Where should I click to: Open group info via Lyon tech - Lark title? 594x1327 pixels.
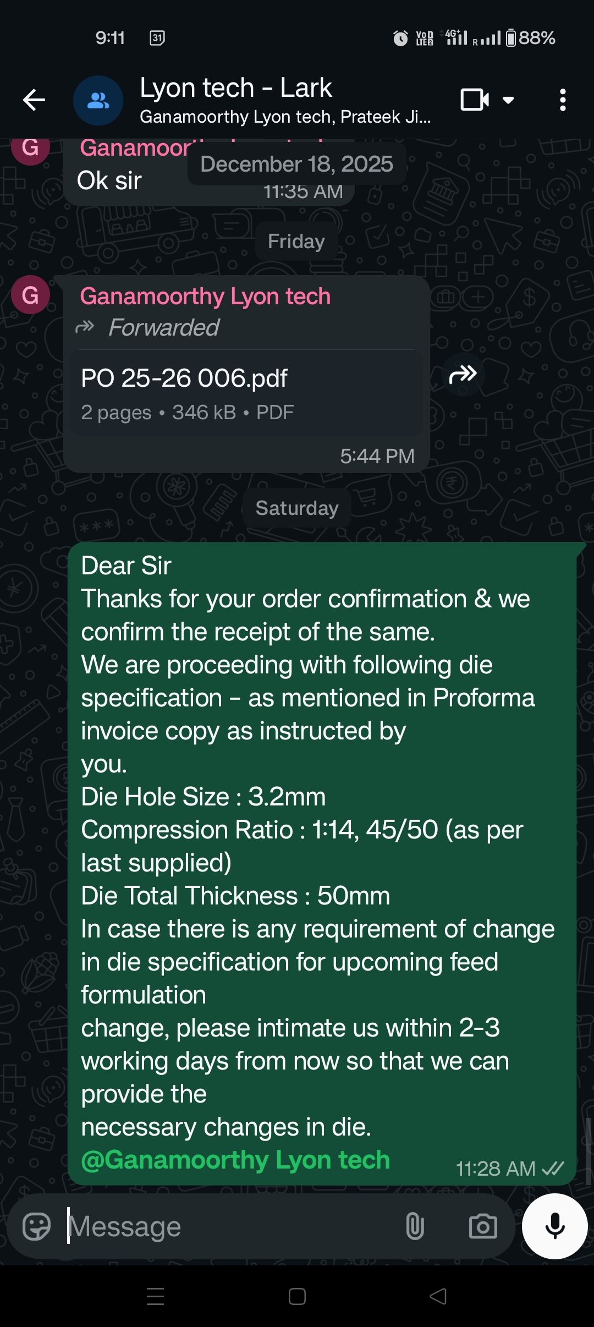(235, 88)
